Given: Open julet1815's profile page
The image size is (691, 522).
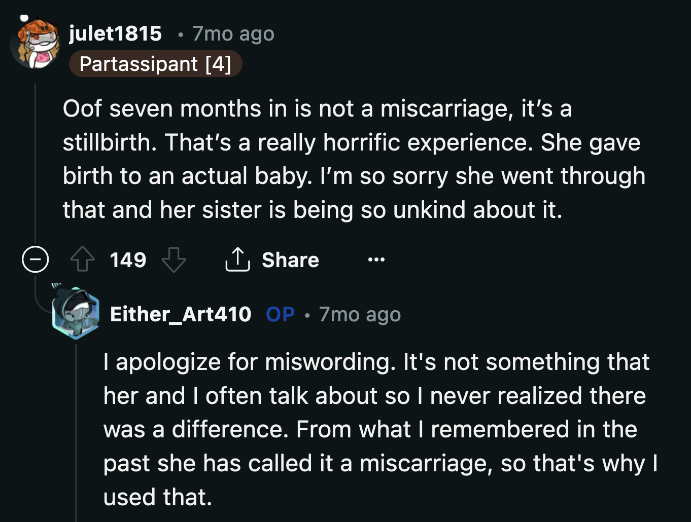Looking at the screenshot, I should (x=116, y=33).
